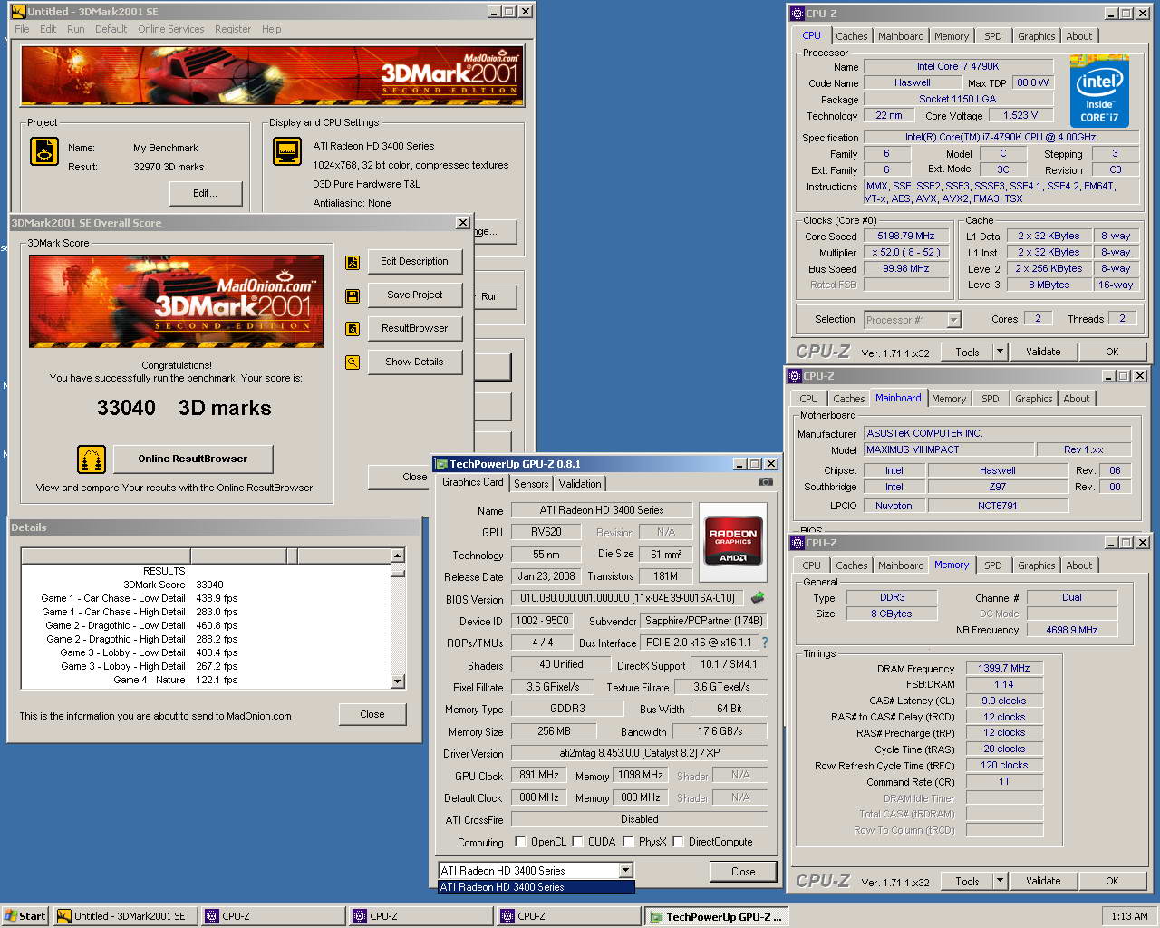Click TechPowerUp GPU-Z taskbar button
The height and width of the screenshot is (928, 1160).
pos(717,916)
